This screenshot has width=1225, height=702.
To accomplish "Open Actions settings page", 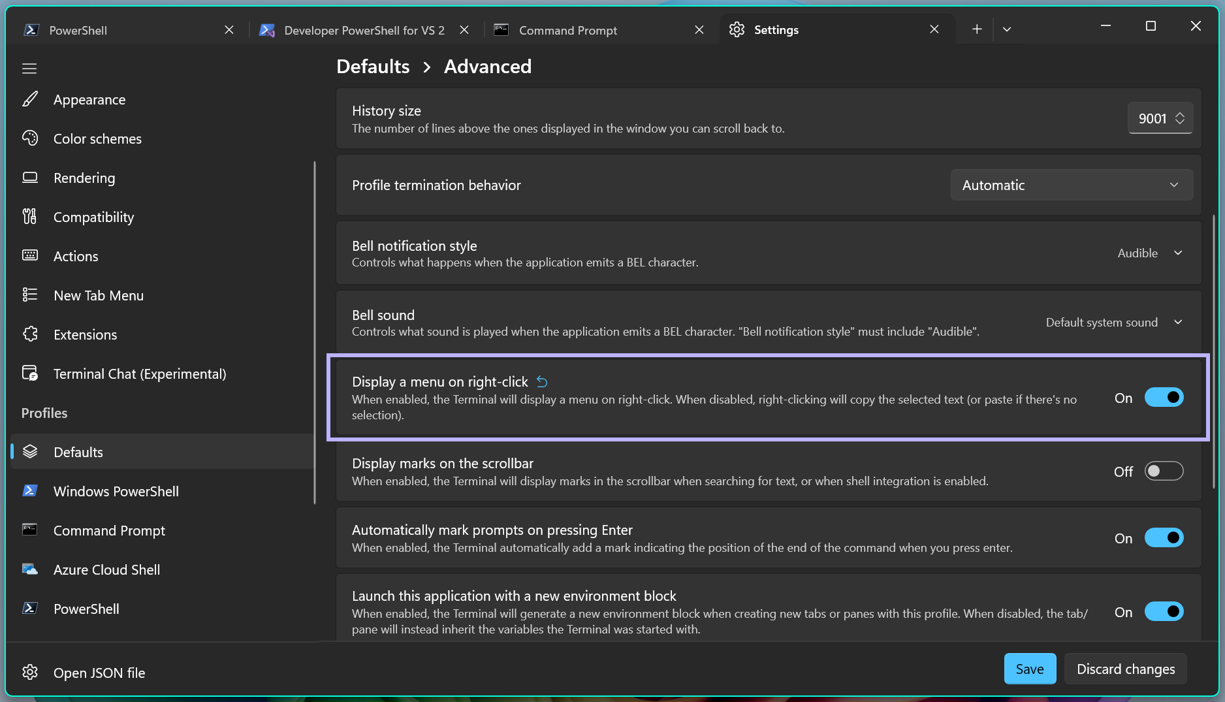I will 162,256.
